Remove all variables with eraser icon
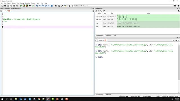180x101 pixels. click(x=104, y=11)
